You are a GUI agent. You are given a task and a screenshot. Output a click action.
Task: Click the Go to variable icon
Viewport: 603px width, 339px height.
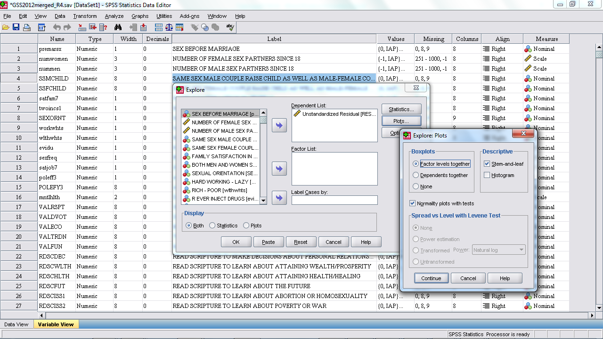pyautogui.click(x=92, y=27)
